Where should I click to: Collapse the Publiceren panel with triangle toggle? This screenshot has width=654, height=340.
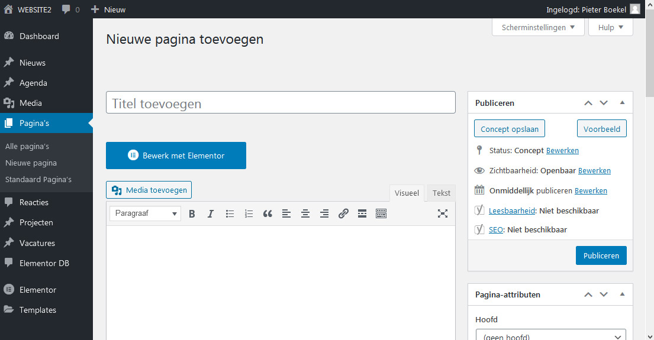pos(622,103)
